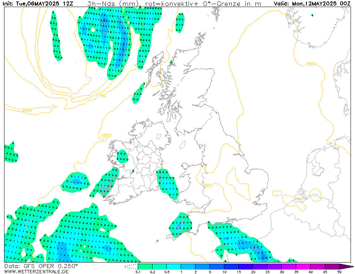355x274 pixels.
Task: Select the 10–15 legend color swatch
Action: (231, 267)
